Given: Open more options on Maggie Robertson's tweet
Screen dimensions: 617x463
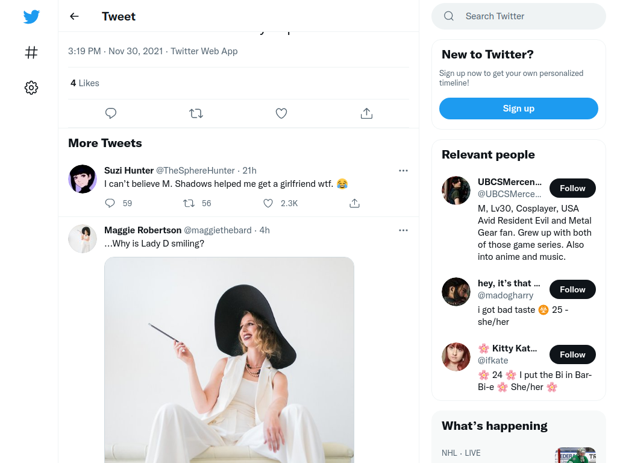Looking at the screenshot, I should [x=403, y=230].
